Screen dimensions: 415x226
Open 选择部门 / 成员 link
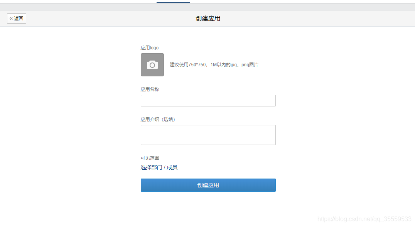159,167
